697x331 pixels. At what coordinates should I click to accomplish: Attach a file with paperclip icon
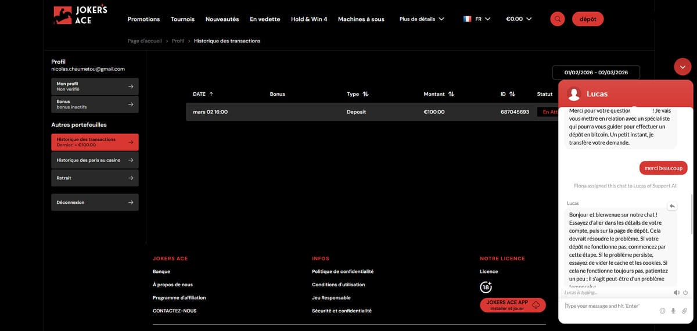(x=684, y=311)
